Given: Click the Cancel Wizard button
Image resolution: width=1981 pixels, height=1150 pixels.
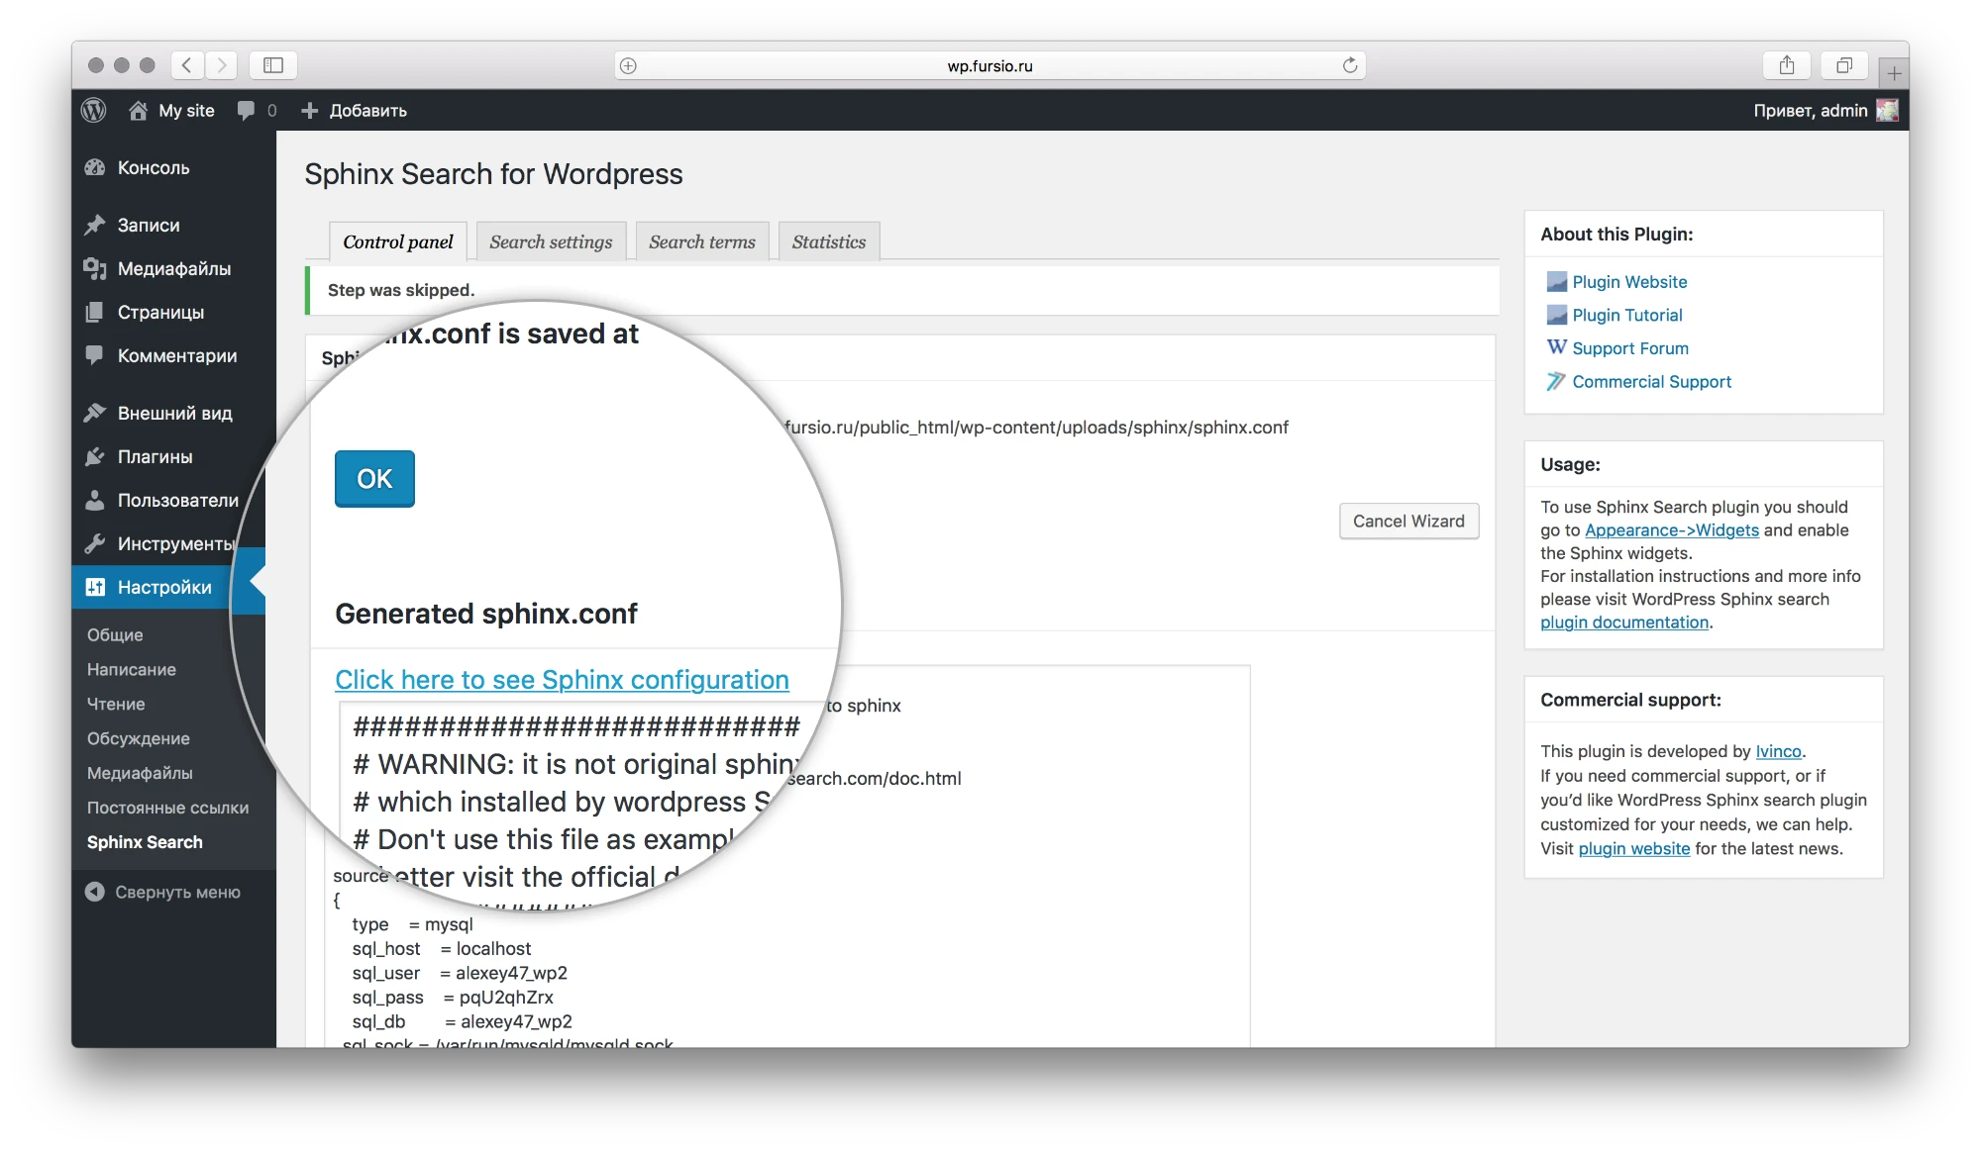Looking at the screenshot, I should point(1408,522).
